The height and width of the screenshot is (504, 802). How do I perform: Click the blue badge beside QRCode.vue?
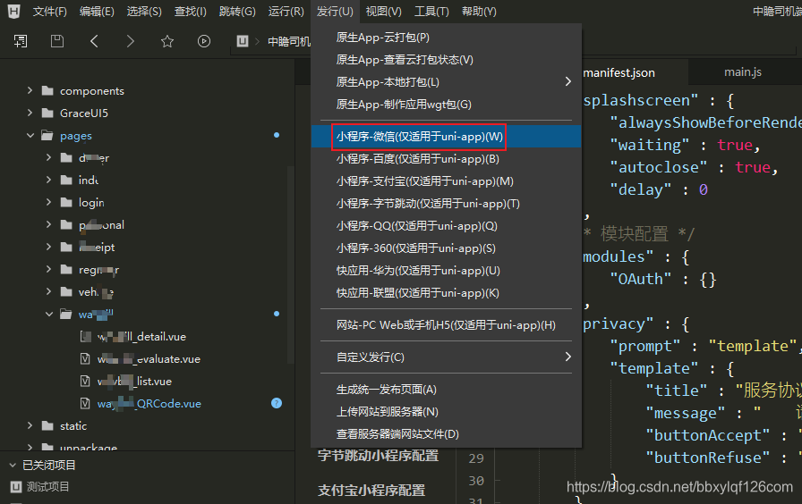(277, 403)
